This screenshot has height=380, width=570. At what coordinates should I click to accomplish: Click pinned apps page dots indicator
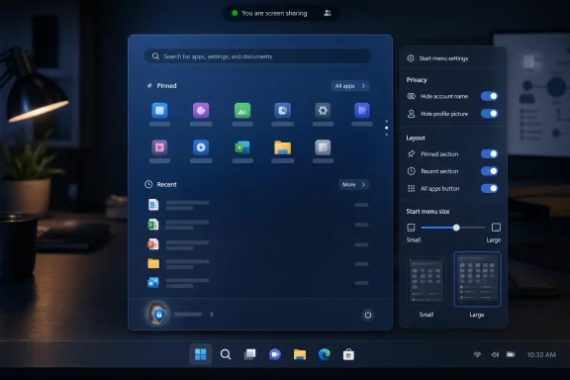coord(386,128)
